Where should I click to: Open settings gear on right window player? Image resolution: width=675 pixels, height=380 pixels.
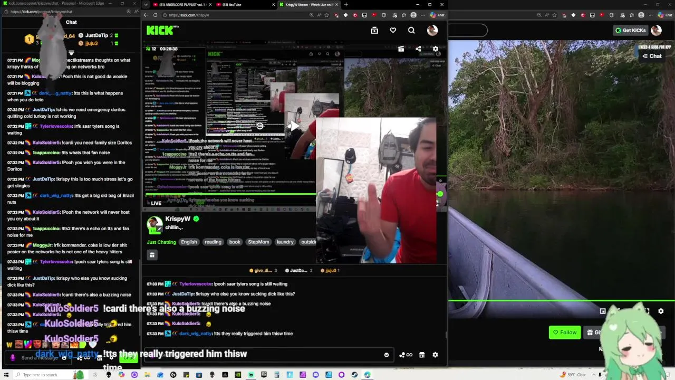pos(661,311)
